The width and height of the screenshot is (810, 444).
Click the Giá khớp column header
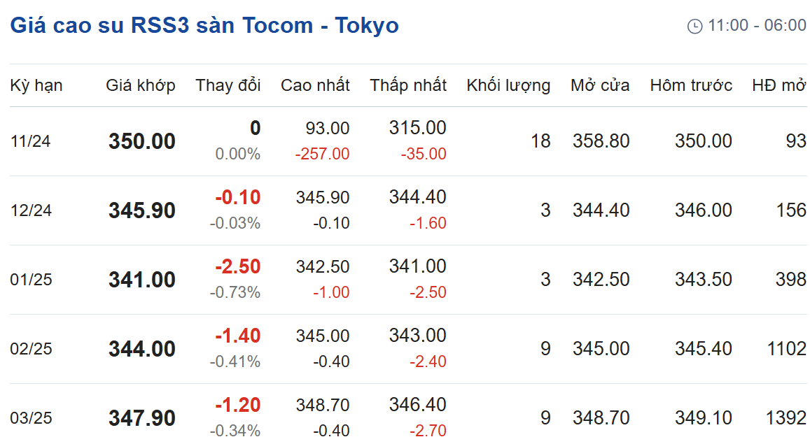[x=141, y=85]
